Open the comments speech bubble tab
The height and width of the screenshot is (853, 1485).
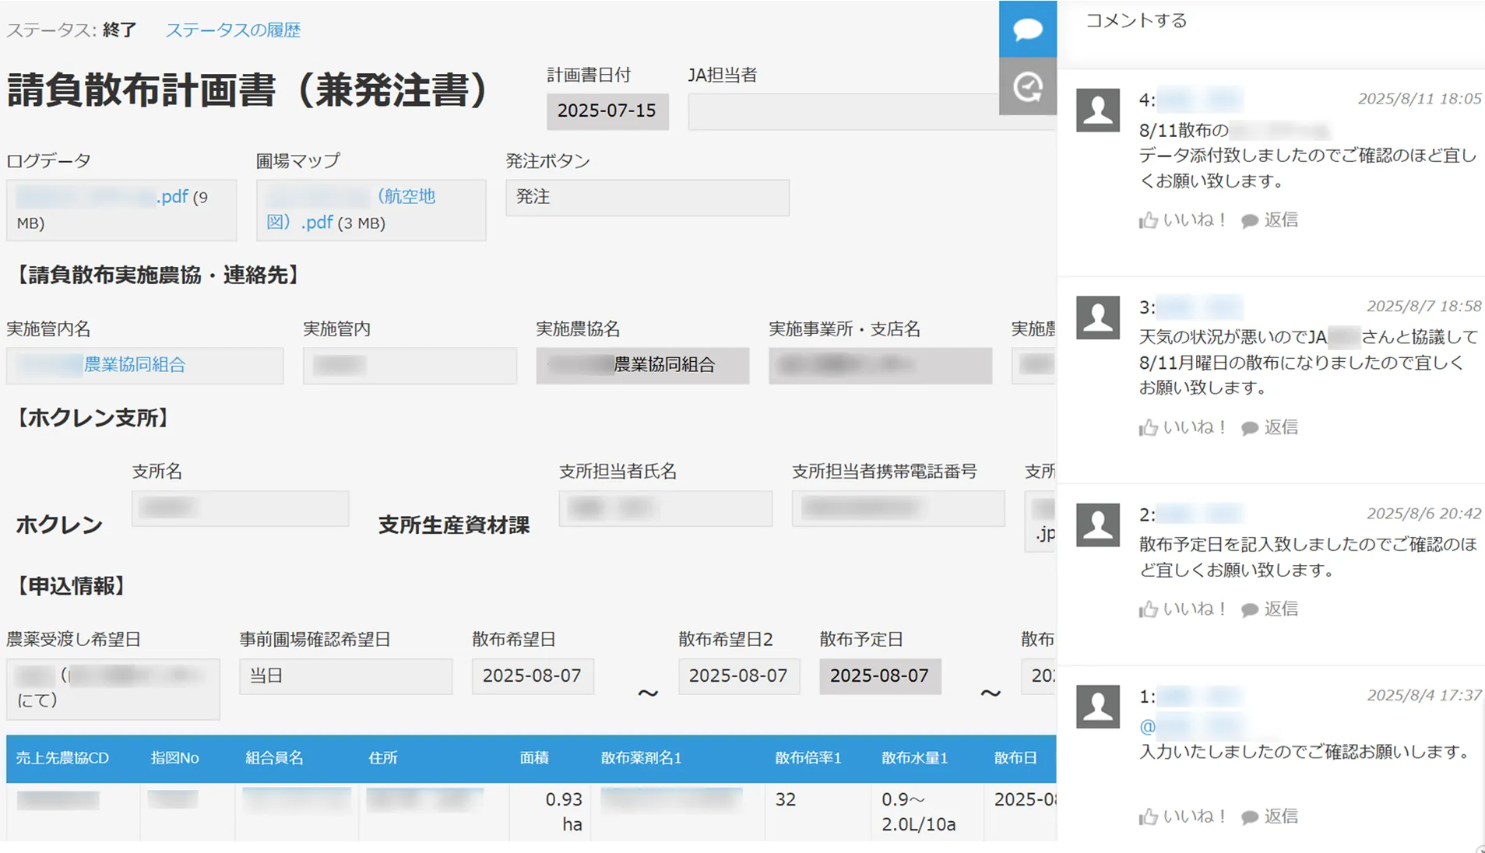coord(1027,30)
